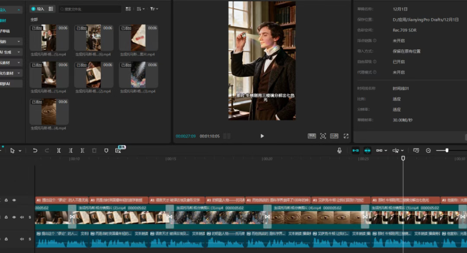The image size is (467, 253).
Task: Click the search file name input field
Action: click(91, 9)
